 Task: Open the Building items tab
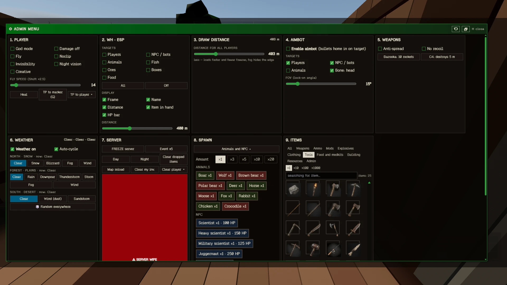point(354,155)
